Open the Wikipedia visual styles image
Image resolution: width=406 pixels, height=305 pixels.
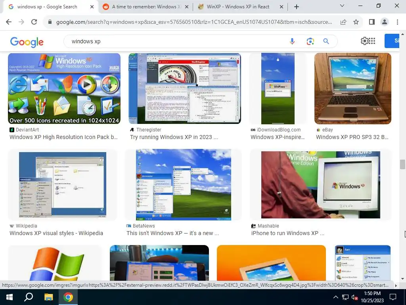63,184
